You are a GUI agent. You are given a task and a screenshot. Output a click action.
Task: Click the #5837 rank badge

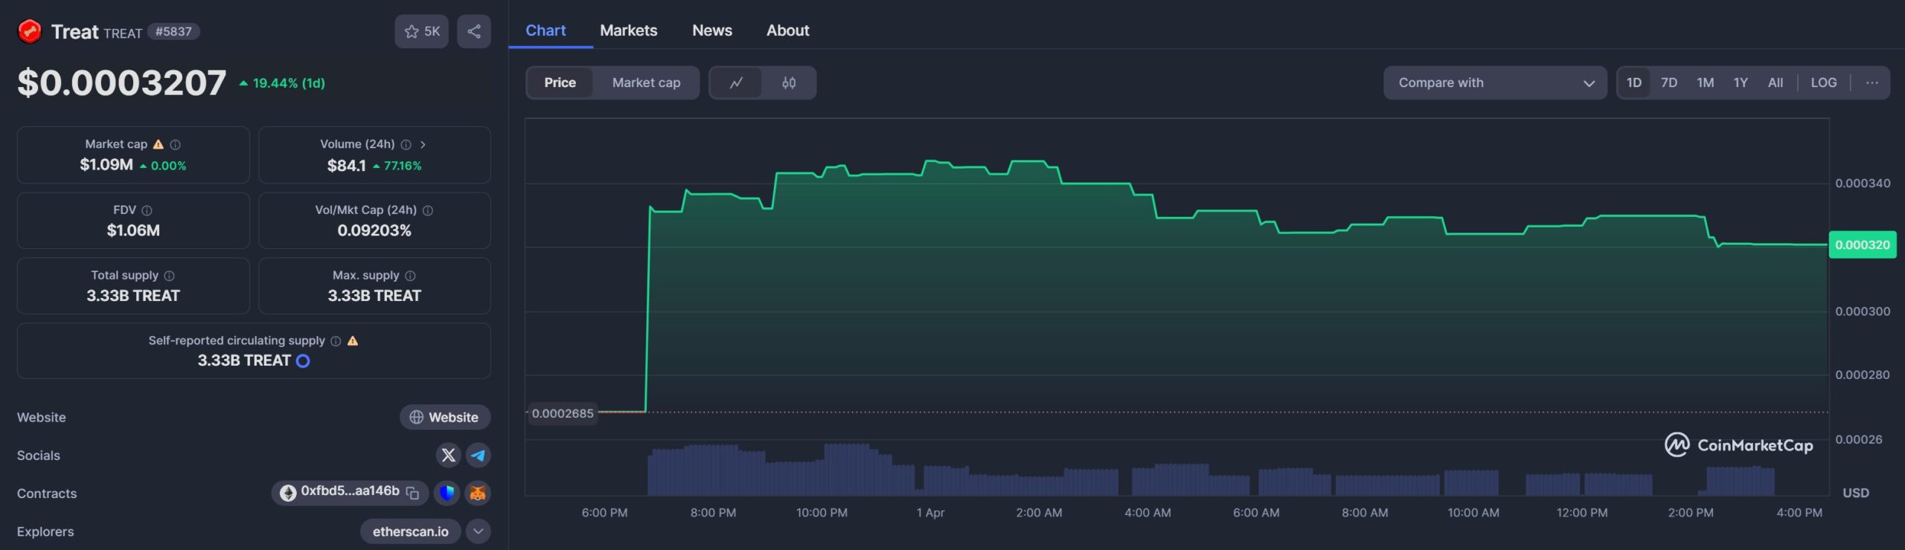[173, 31]
